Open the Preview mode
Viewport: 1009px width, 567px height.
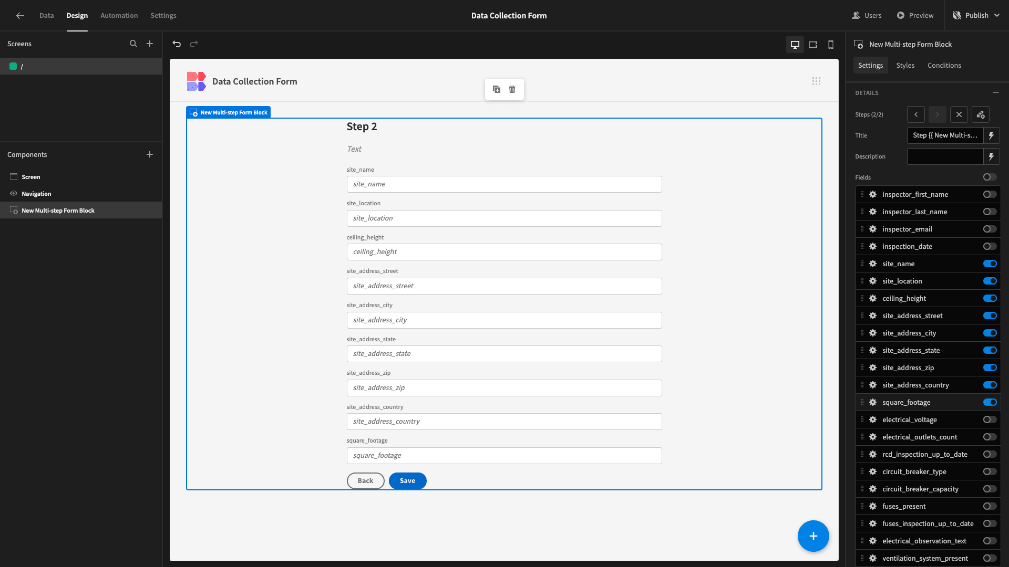(915, 16)
